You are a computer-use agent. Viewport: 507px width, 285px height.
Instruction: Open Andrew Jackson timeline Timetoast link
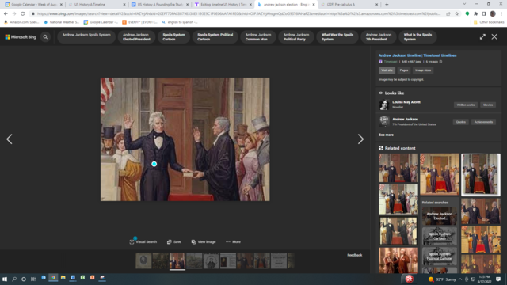[417, 55]
